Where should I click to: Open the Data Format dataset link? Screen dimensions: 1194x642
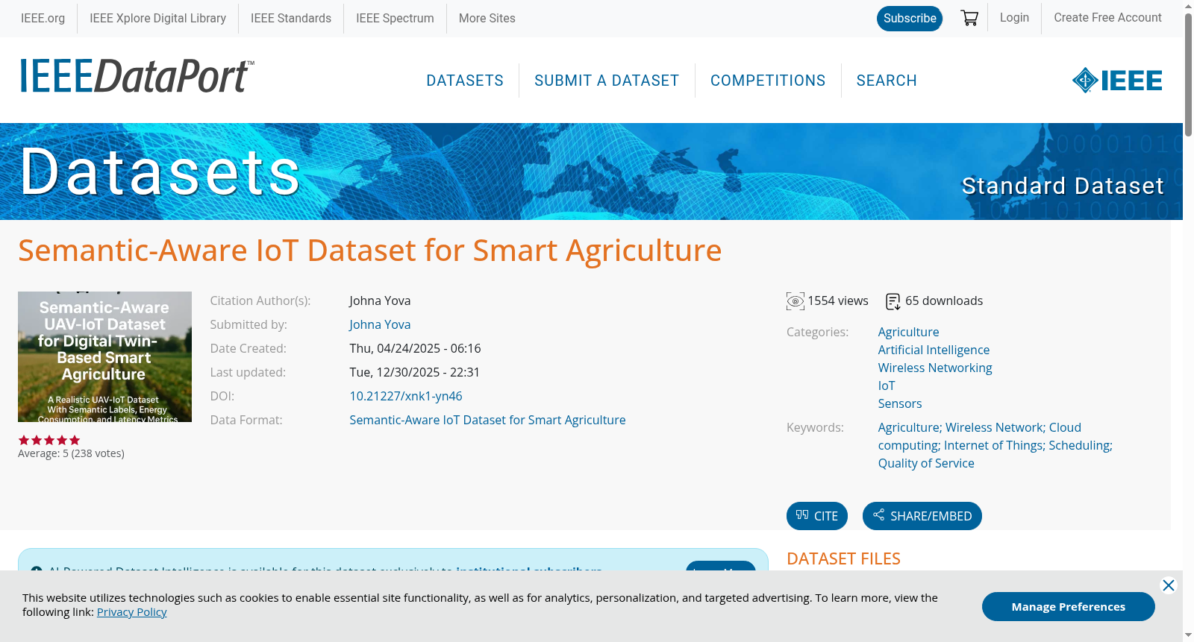[x=487, y=420]
